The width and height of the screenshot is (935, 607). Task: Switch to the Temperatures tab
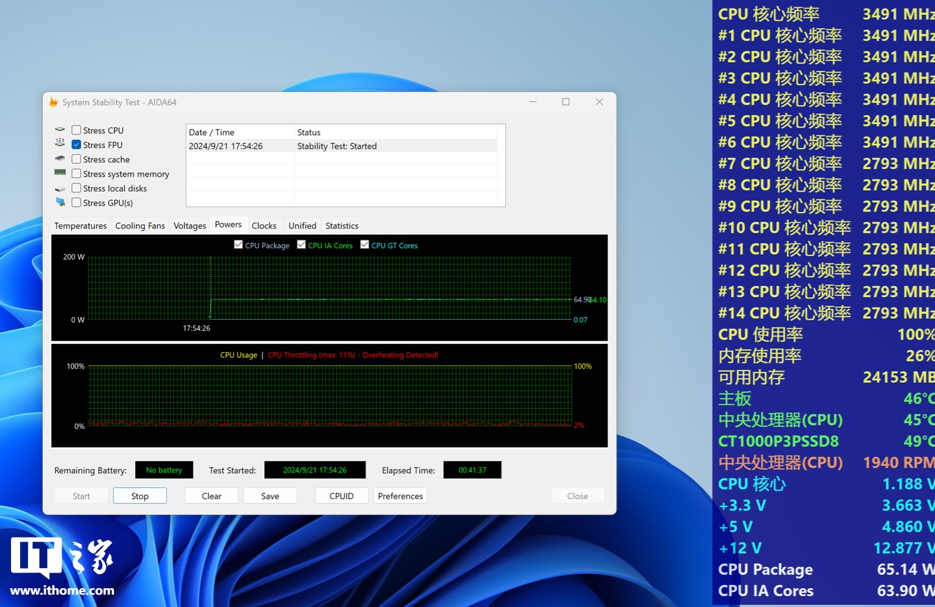coord(81,226)
